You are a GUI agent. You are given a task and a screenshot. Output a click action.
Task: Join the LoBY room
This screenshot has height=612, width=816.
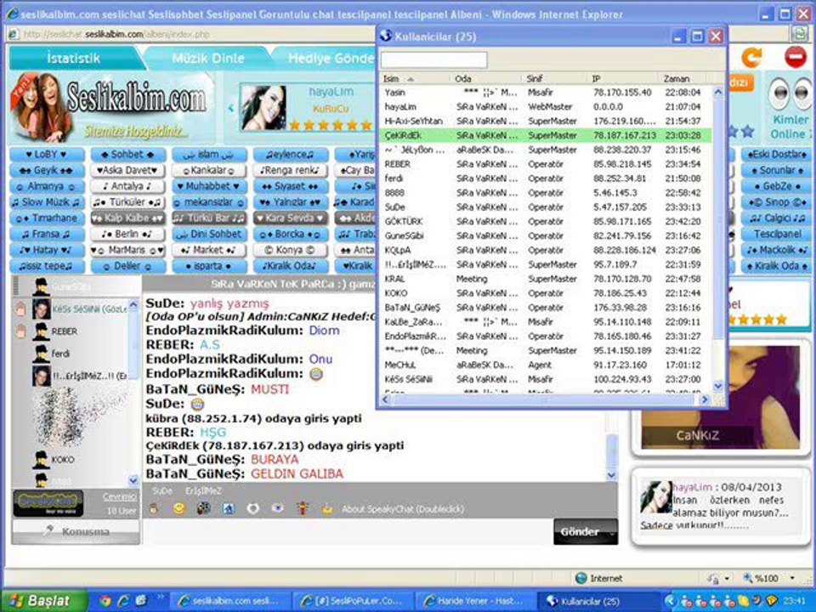47,155
